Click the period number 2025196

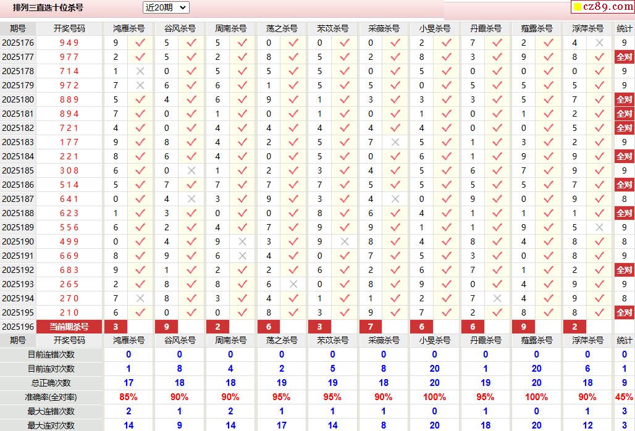coord(18,327)
